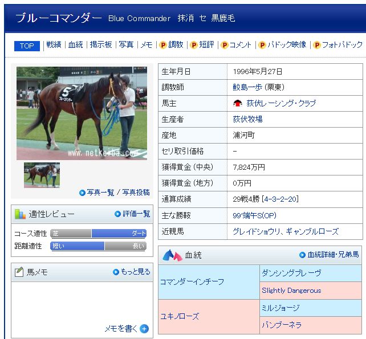This screenshot has width=366, height=339.
Task: Open the premium 調教 tab
Action: 176,44
